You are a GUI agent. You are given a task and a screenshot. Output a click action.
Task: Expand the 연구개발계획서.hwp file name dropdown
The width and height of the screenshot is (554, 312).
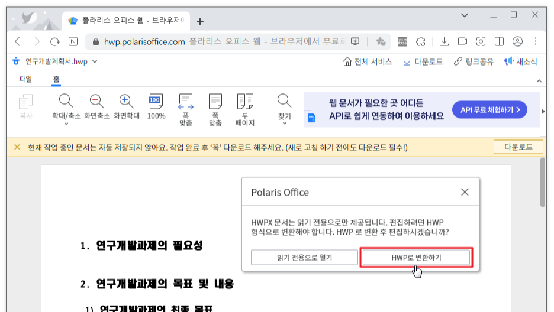point(95,61)
